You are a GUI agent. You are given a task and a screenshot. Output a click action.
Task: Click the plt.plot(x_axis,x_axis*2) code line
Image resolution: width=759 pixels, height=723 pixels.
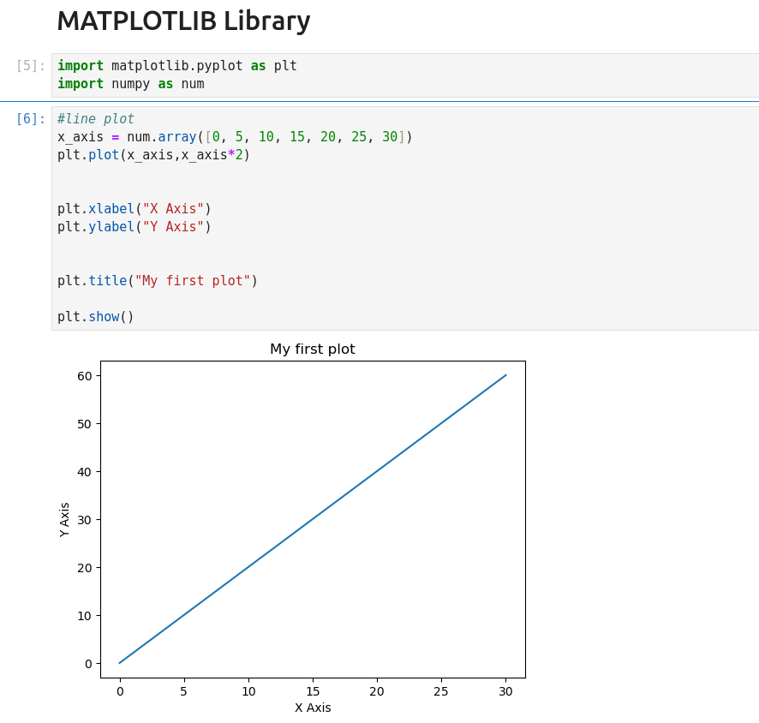click(153, 155)
